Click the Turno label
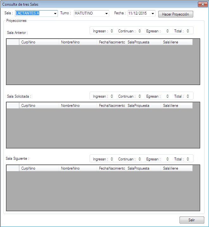The height and width of the screenshot is (227, 209). [x=66, y=13]
